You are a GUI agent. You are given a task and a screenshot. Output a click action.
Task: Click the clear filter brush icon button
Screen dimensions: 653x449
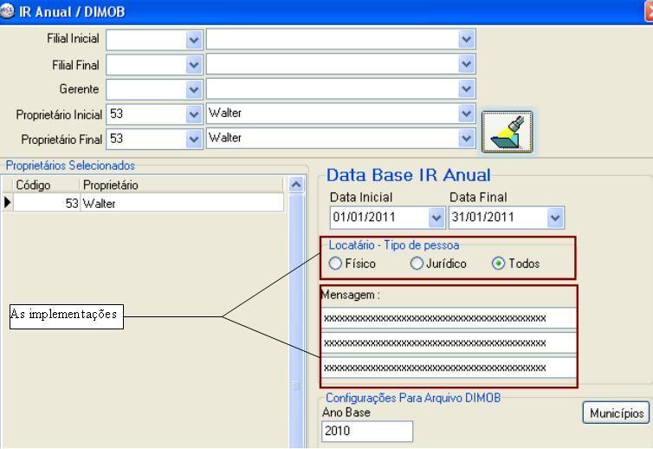click(507, 132)
